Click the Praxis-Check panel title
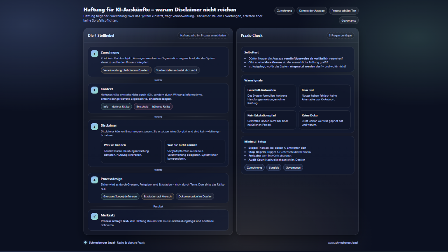The width and height of the screenshot is (448, 252). click(252, 36)
